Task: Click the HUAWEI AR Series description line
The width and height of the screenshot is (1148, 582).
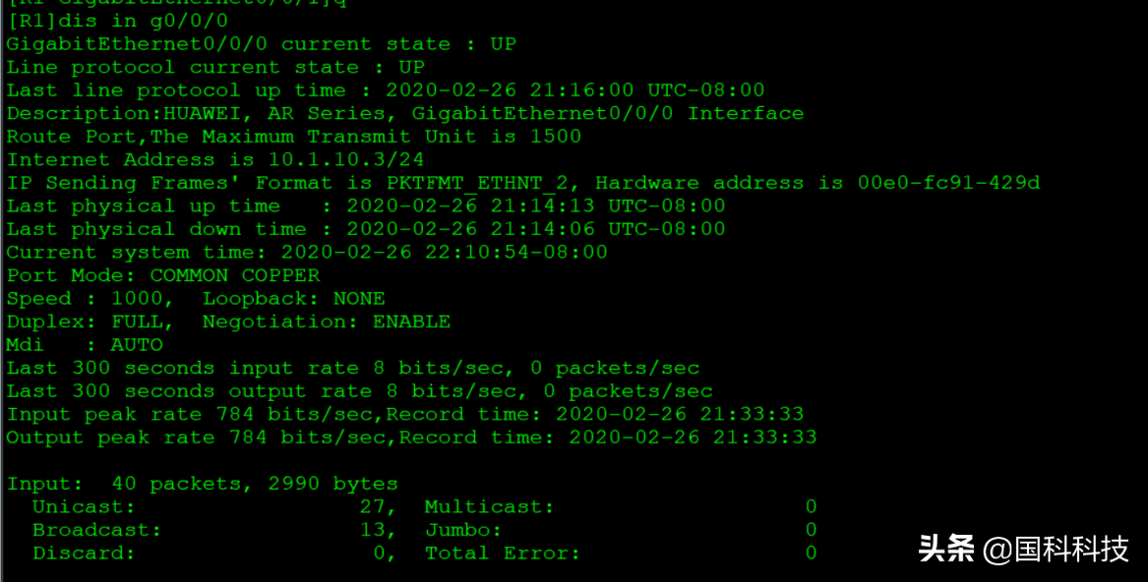Action: tap(404, 113)
